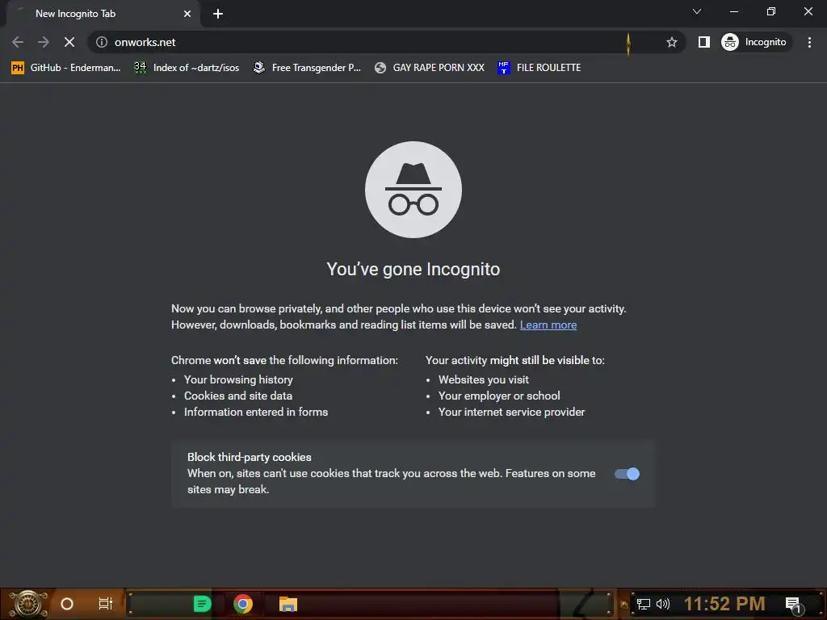Open the Start menu button
Viewport: 827px width, 620px height.
click(28, 604)
